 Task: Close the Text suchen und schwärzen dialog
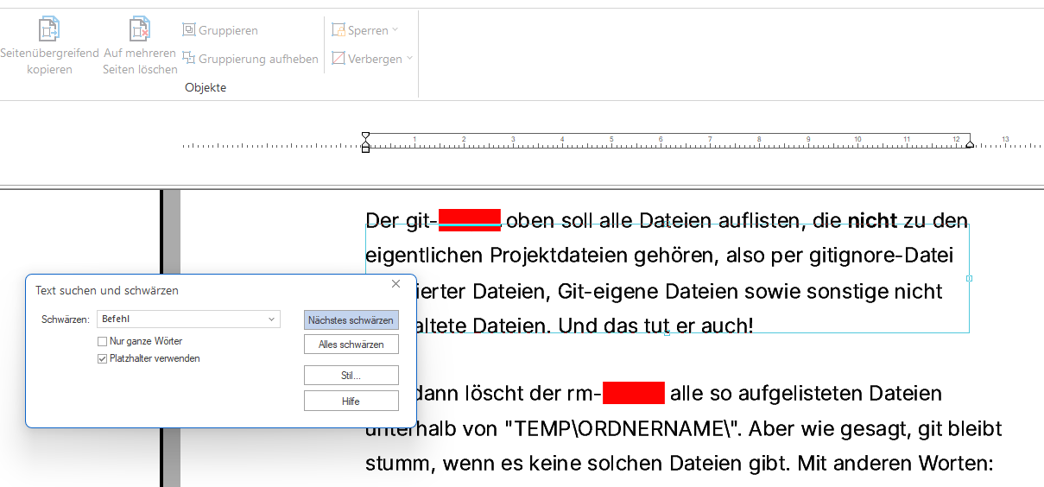(x=395, y=284)
